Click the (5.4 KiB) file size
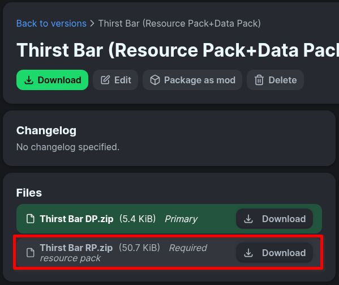 coord(138,219)
